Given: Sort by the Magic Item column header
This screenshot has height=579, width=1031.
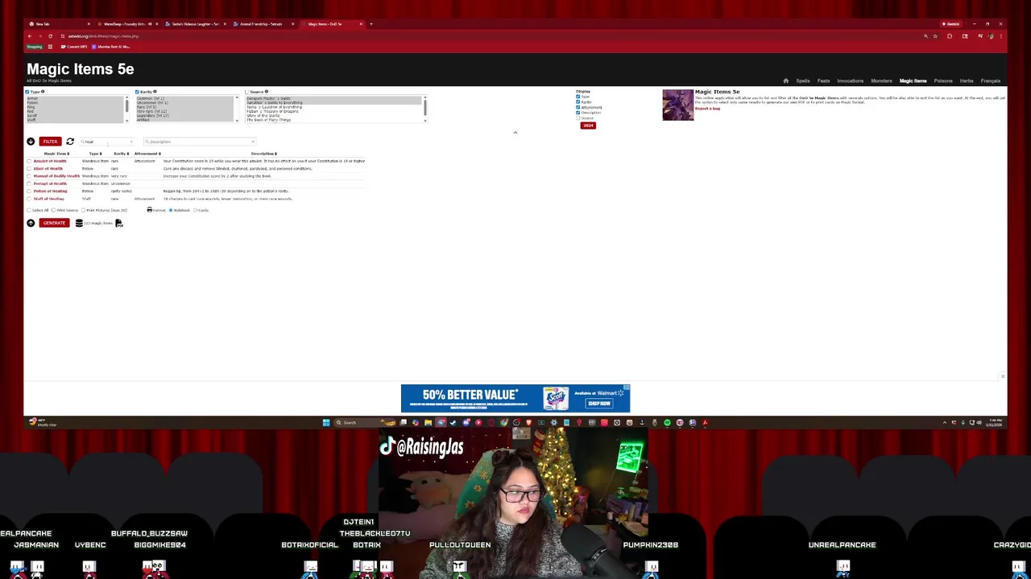Looking at the screenshot, I should click(x=56, y=154).
